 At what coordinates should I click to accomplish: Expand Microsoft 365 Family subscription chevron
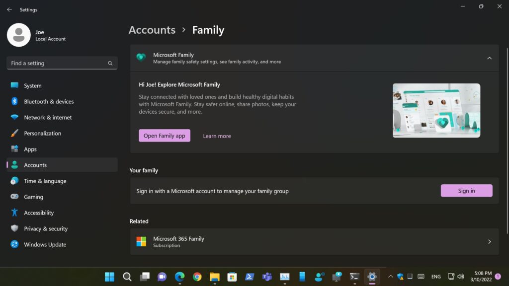coord(489,242)
